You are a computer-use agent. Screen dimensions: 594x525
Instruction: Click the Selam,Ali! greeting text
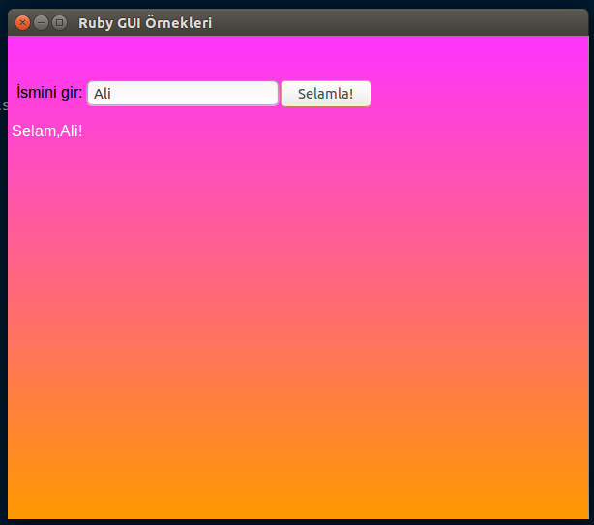click(x=46, y=131)
